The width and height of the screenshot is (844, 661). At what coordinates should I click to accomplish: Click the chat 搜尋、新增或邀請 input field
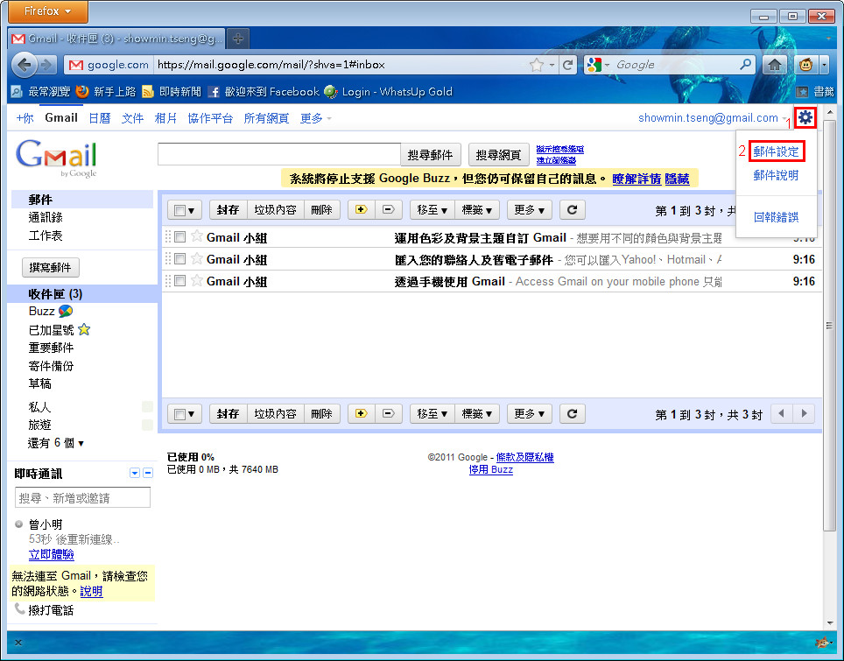[82, 498]
